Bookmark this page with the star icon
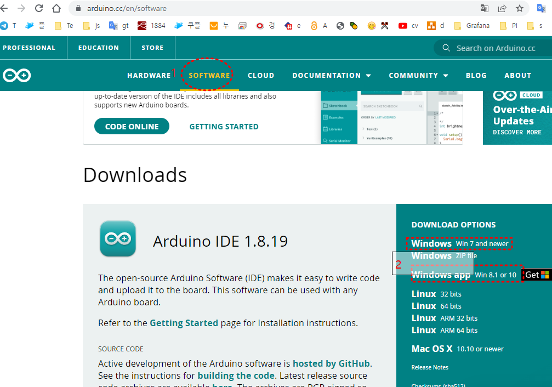Image resolution: width=552 pixels, height=387 pixels. pos(520,8)
